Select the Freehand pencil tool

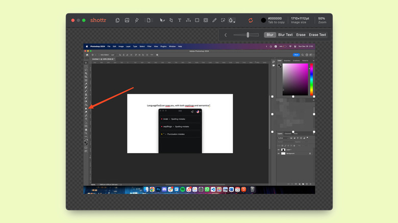[x=214, y=20]
